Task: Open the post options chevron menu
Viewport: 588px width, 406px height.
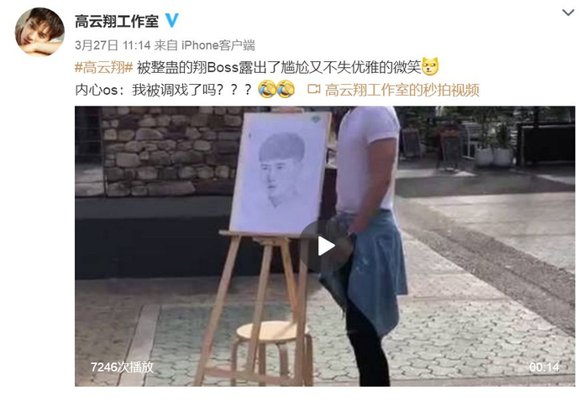Action: (568, 13)
